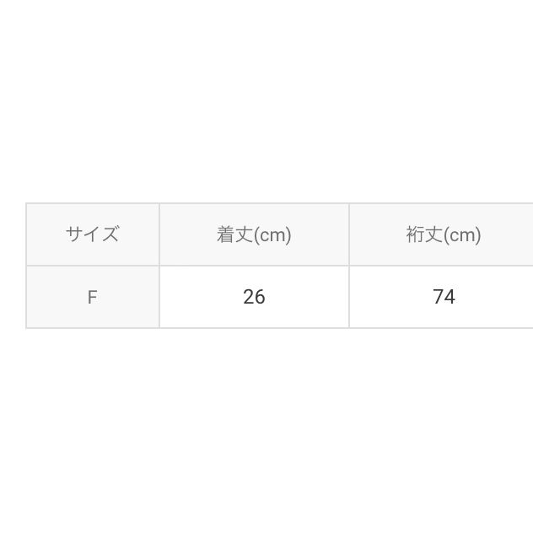Click the ズ character in サイズ
The height and width of the screenshot is (533, 533).
pyautogui.click(x=110, y=234)
